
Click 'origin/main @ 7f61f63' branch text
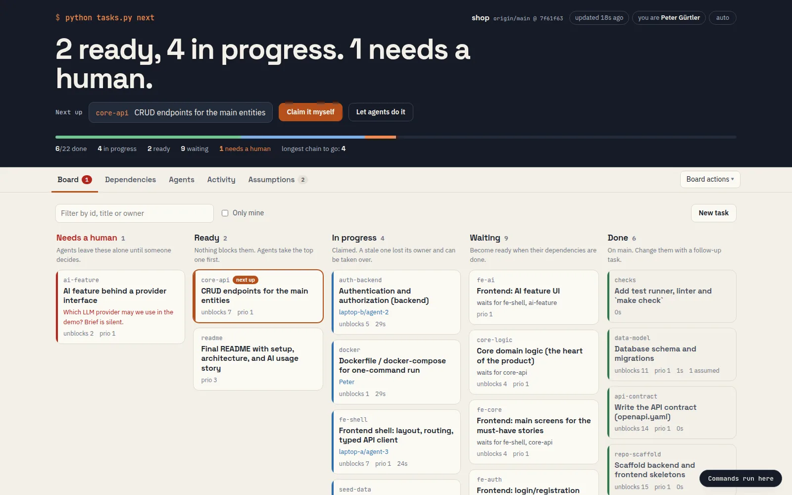pyautogui.click(x=528, y=18)
